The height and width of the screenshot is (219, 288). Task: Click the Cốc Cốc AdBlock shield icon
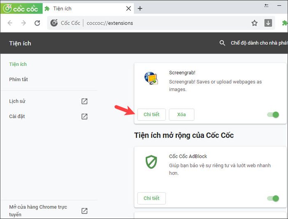[151, 162]
